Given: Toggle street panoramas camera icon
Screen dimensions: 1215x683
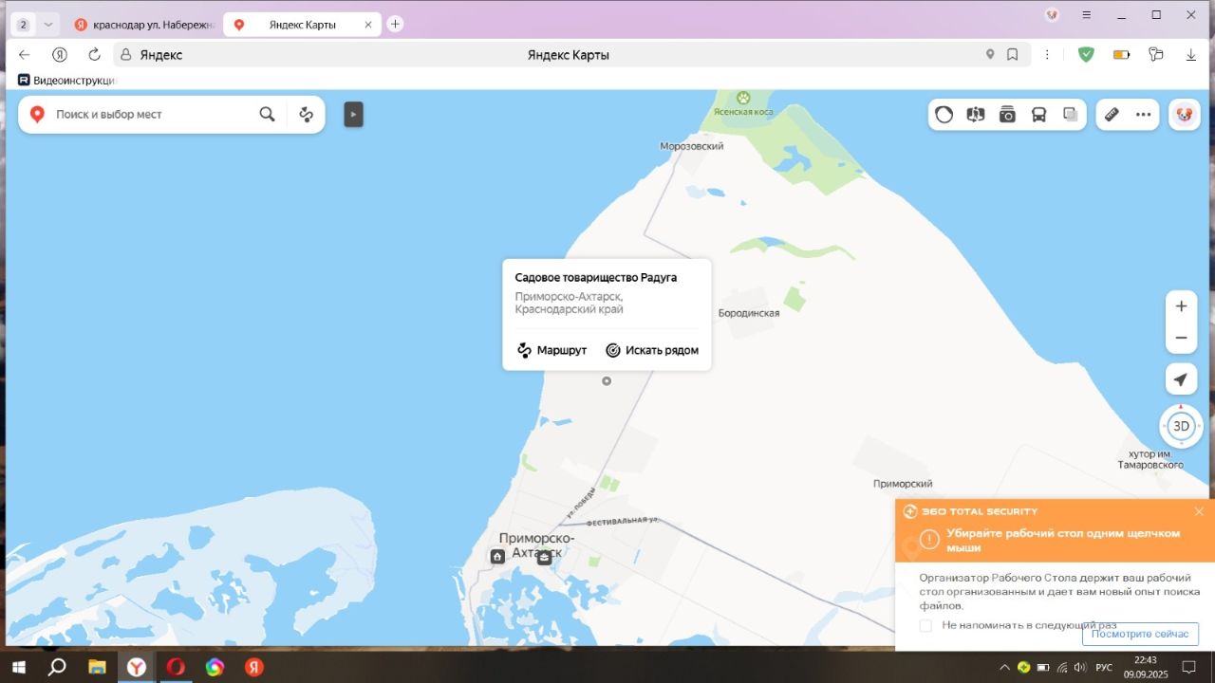Looking at the screenshot, I should click(1007, 115).
